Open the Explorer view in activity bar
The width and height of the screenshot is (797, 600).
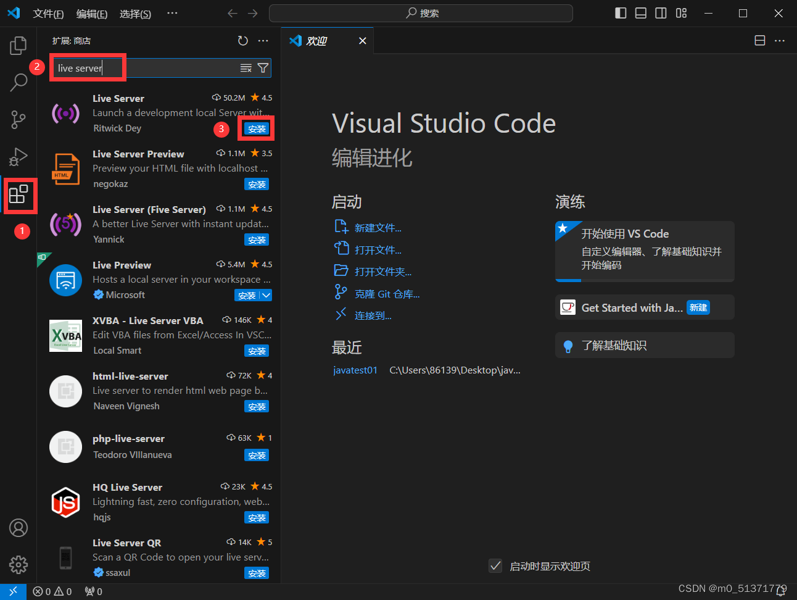pos(19,45)
